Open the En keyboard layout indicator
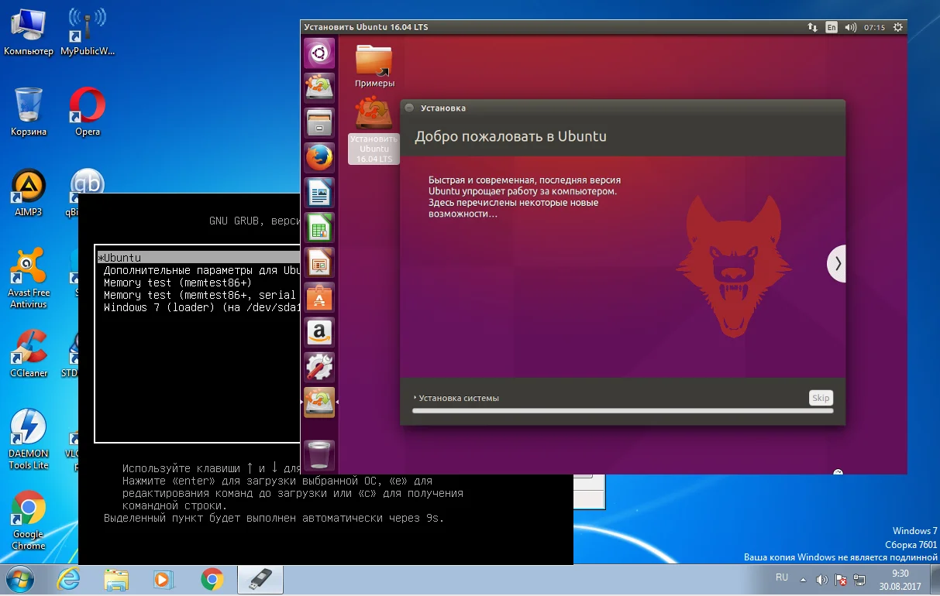Viewport: 940px width, 596px height. (x=832, y=27)
